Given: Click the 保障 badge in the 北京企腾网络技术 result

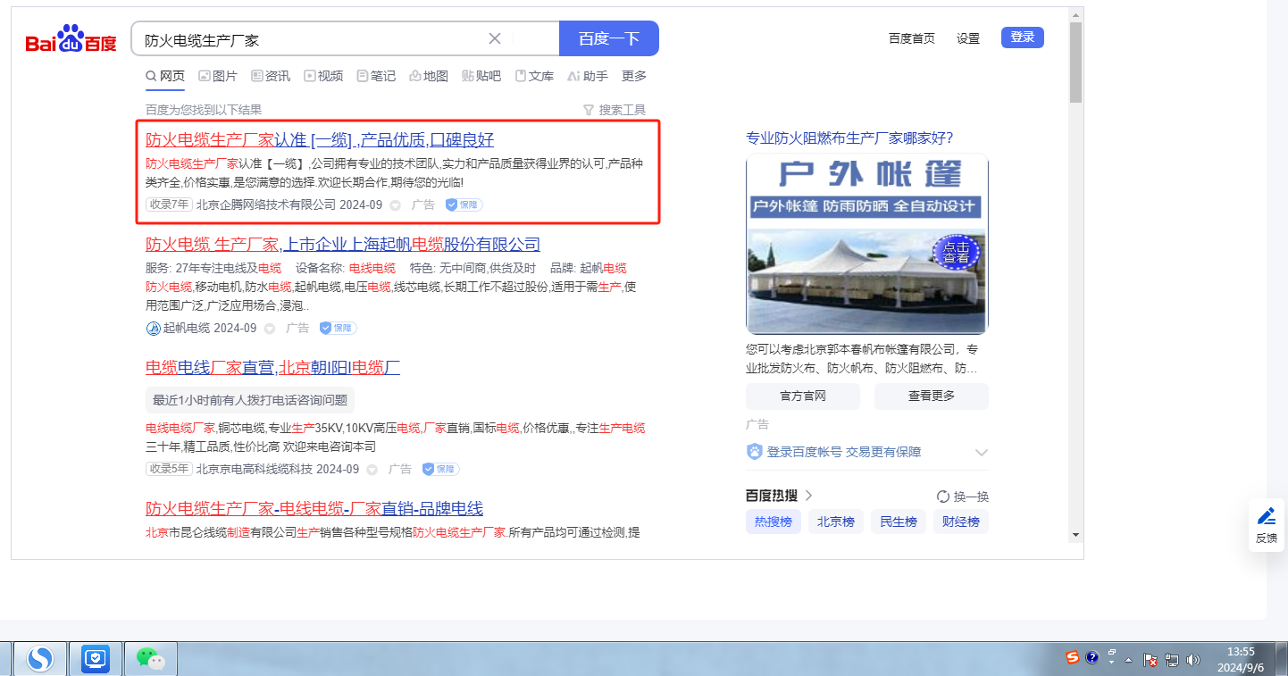Looking at the screenshot, I should point(464,204).
